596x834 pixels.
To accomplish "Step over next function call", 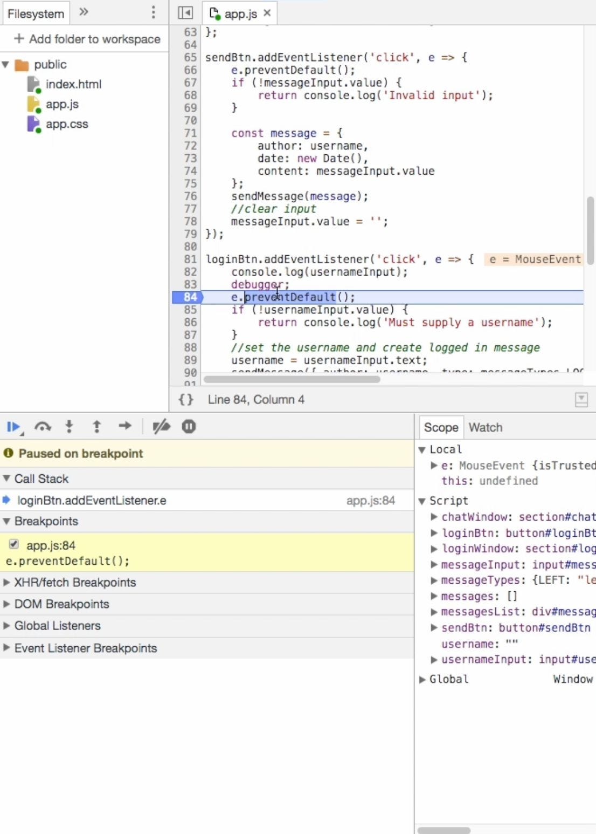I will coord(43,427).
